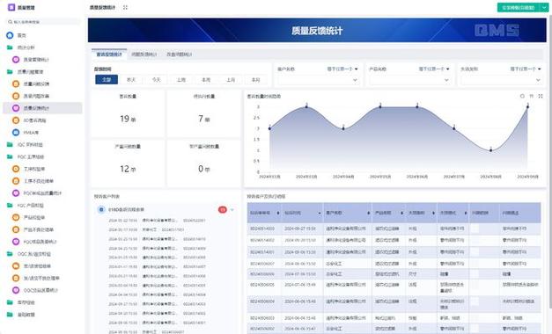The image size is (552, 334).
Task: Click the expand icon on the trend chart
Action: 541,96
